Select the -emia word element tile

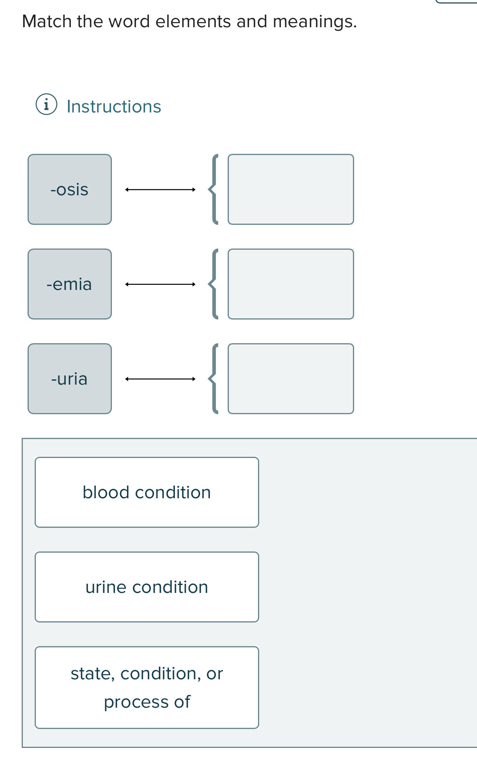pyautogui.click(x=69, y=284)
